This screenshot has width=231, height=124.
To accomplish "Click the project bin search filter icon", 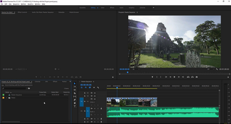I will pyautogui.click(x=29, y=88).
